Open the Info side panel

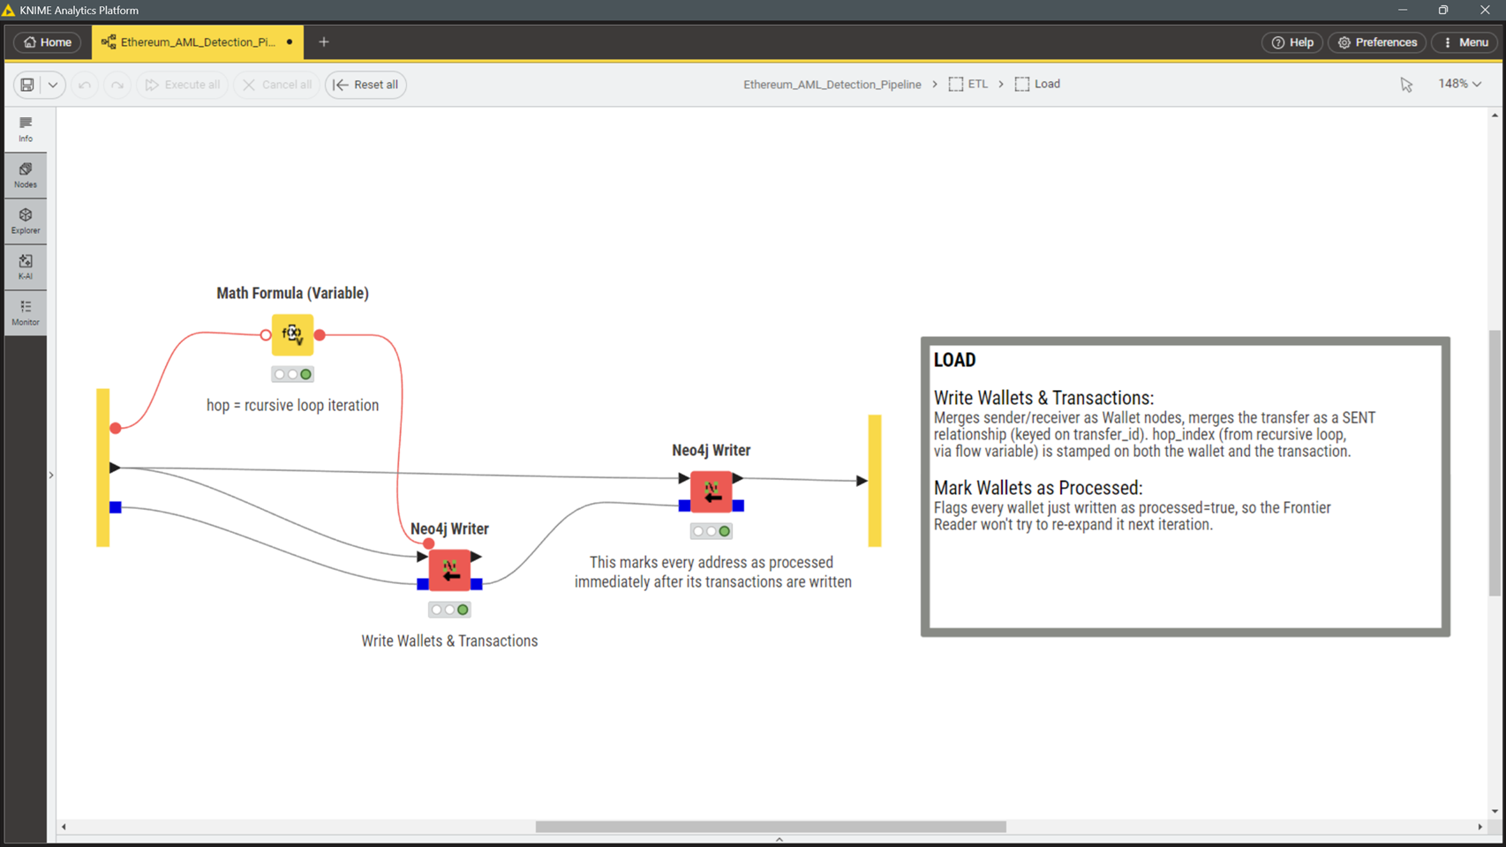click(26, 130)
